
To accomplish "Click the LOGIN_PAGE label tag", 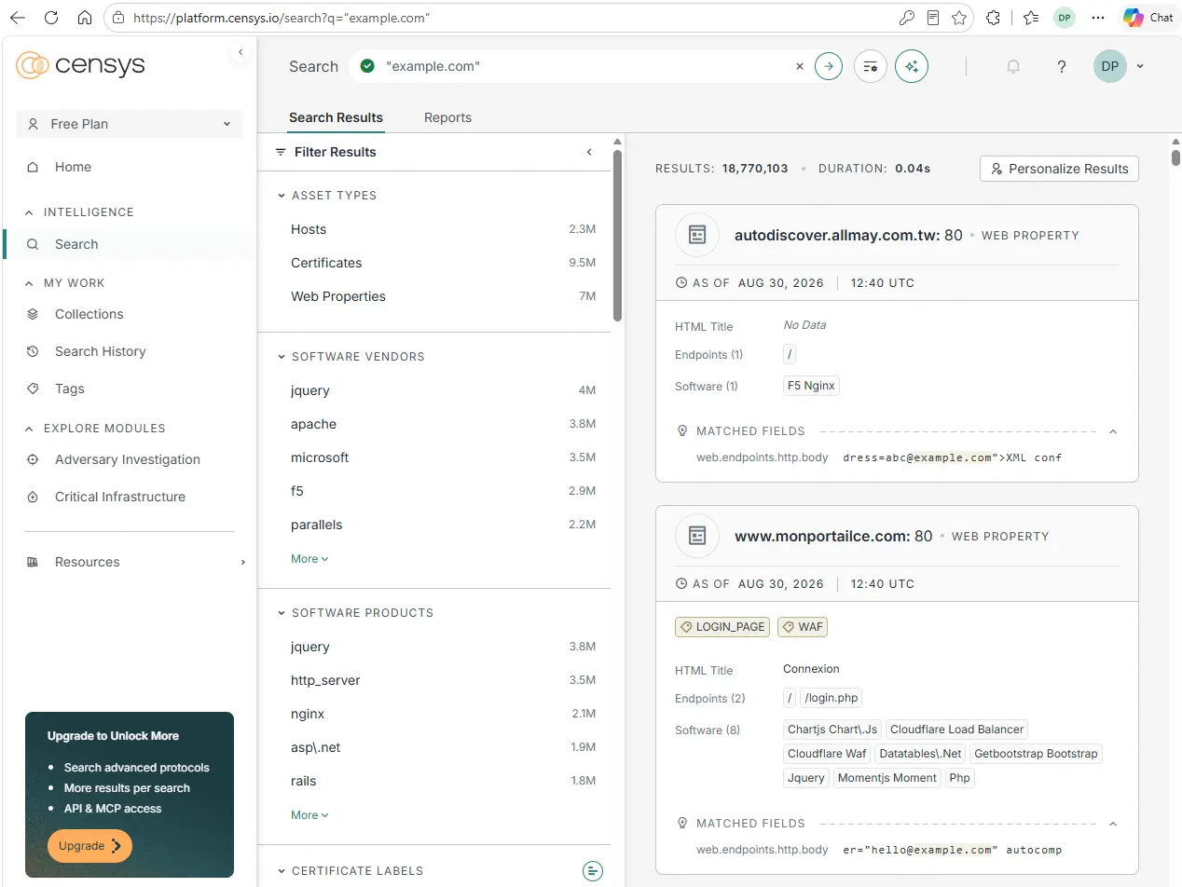I will 723,627.
